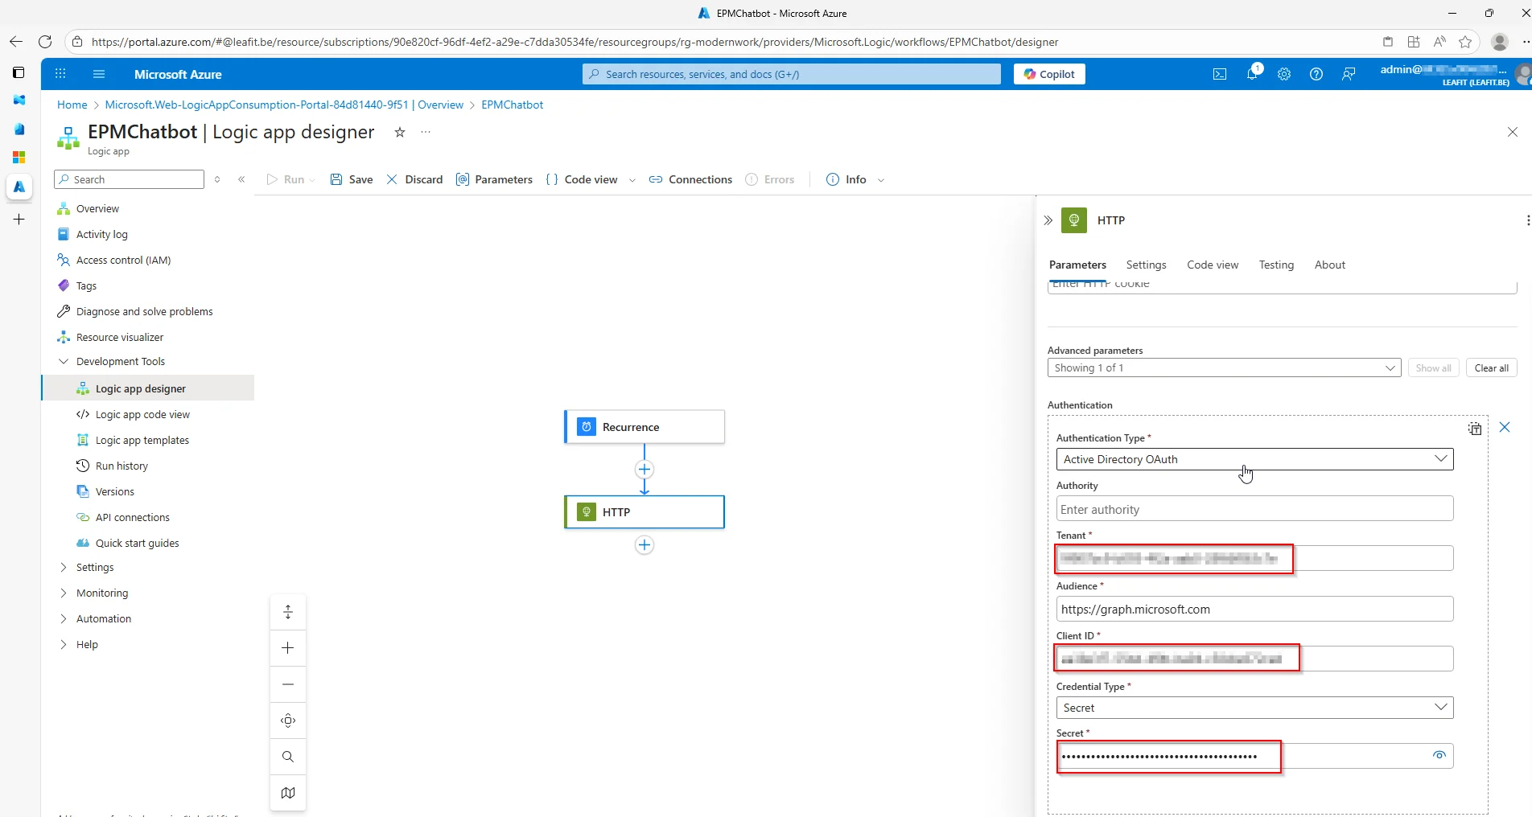Open the Copilot button
The height and width of the screenshot is (817, 1532).
click(1049, 74)
